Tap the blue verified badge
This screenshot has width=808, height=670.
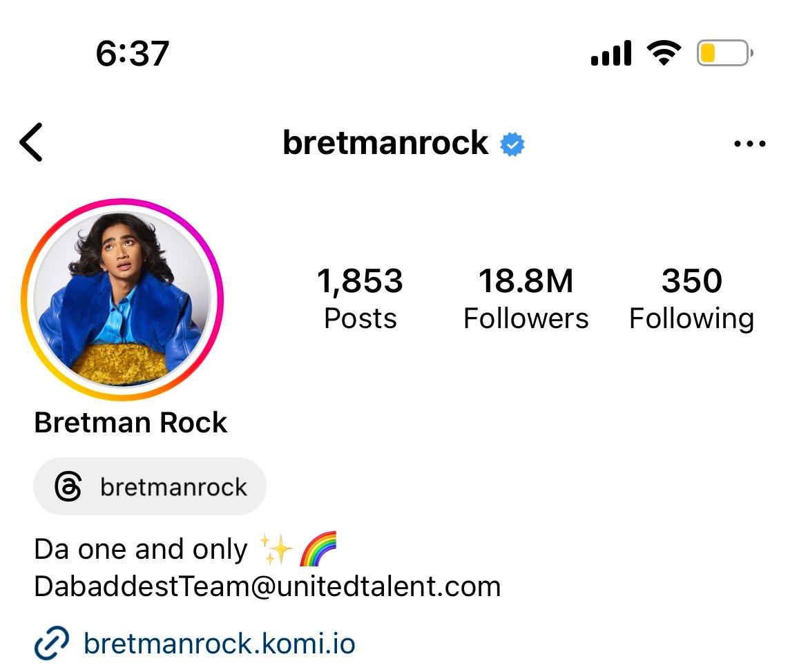point(512,144)
